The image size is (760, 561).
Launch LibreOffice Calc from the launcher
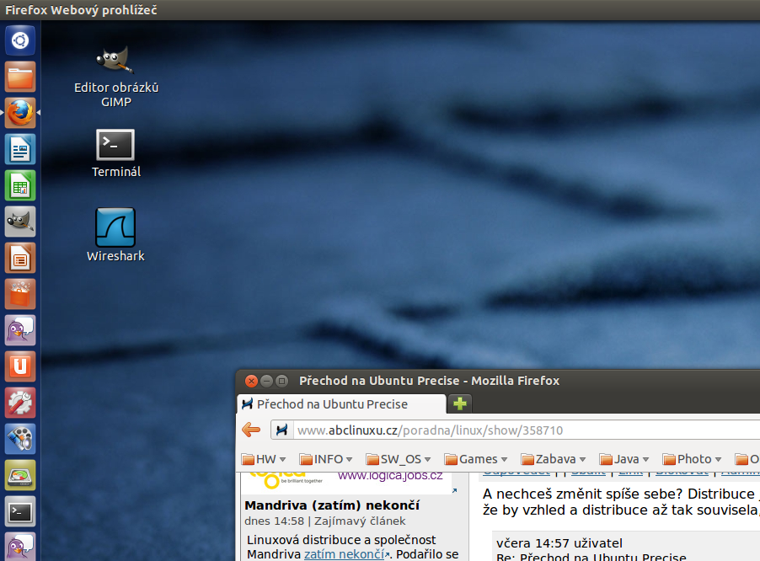20,185
